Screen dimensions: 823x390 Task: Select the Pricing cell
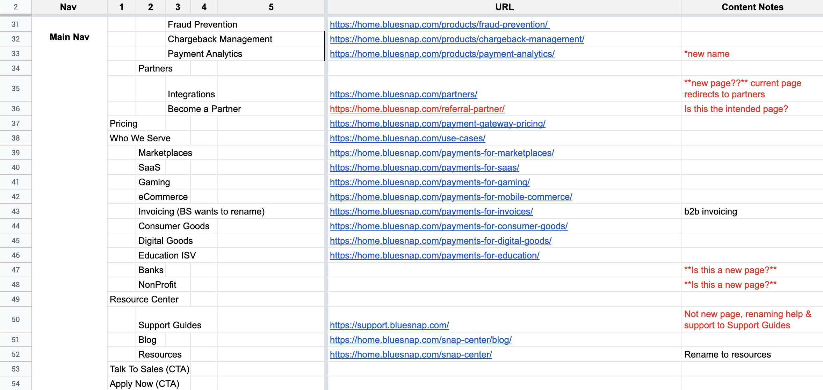coord(123,123)
